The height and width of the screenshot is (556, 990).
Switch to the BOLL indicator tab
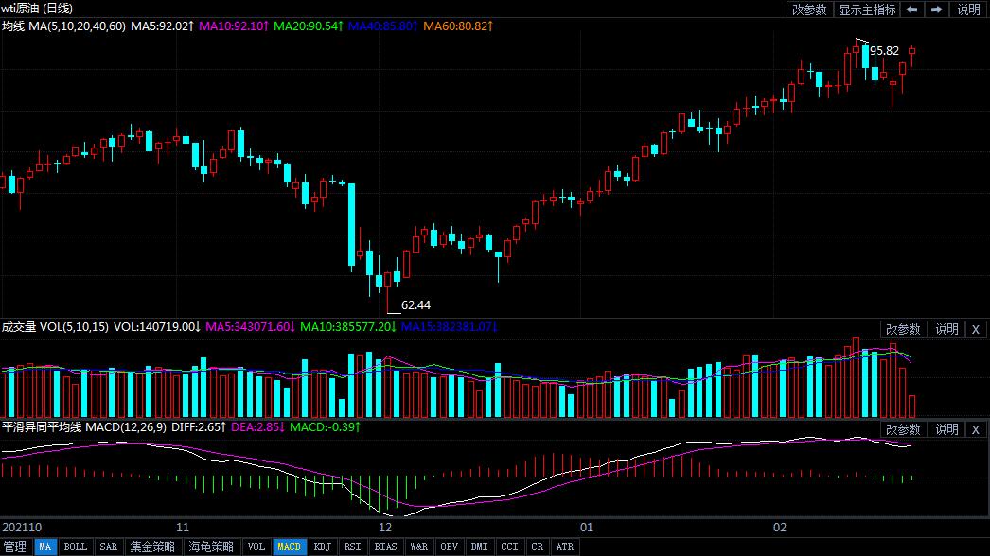point(75,547)
